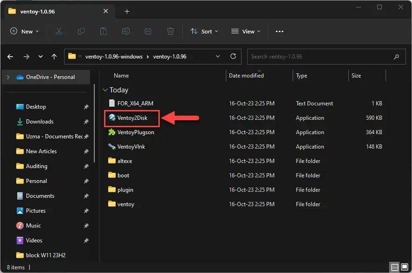Click the 8 items status text
Image resolution: width=412 pixels, height=273 pixels.
[16, 267]
